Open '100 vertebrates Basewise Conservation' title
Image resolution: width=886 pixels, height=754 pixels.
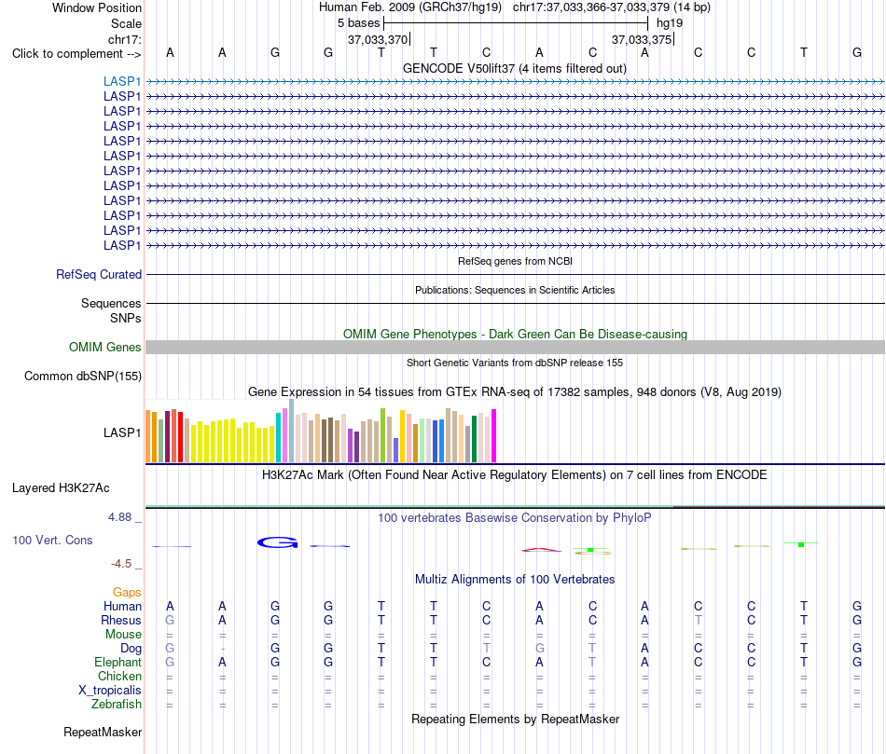coord(514,518)
